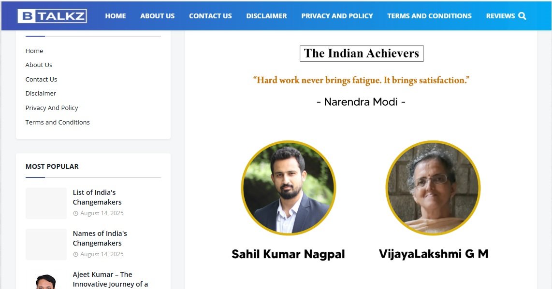Click VijayaLakshmi G M's profile photo
Image resolution: width=552 pixels, height=289 pixels.
(433, 188)
